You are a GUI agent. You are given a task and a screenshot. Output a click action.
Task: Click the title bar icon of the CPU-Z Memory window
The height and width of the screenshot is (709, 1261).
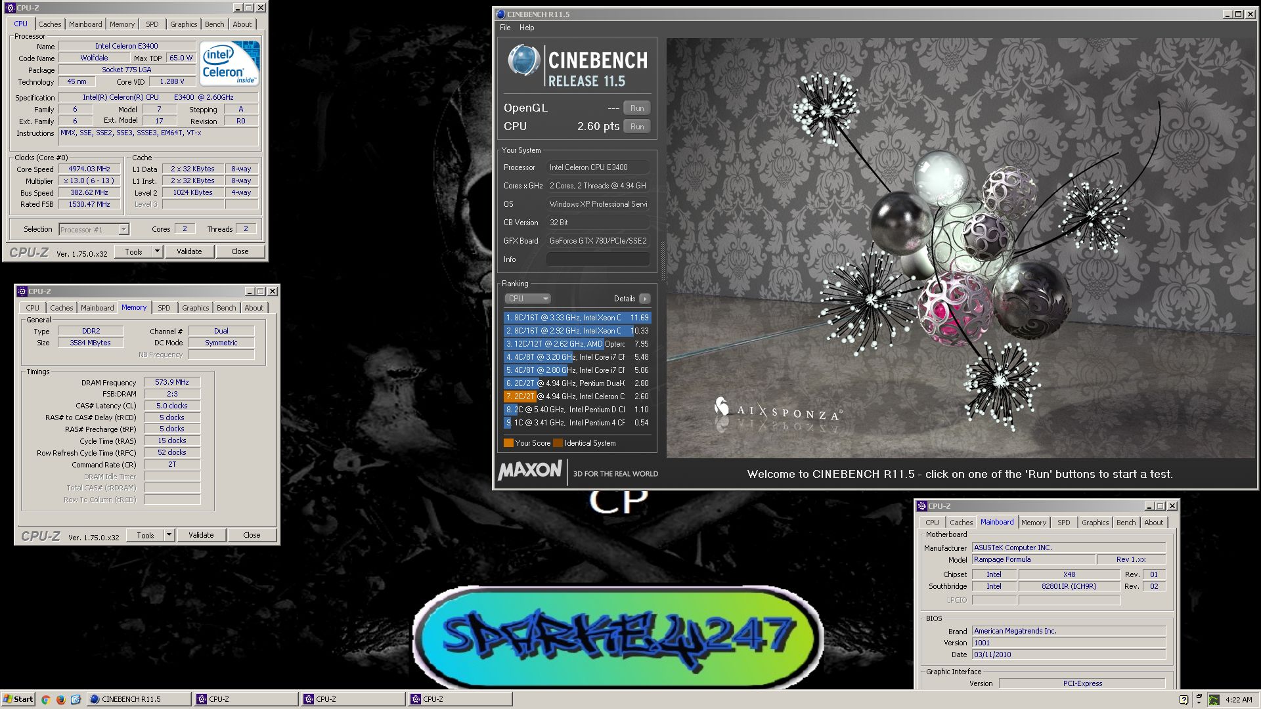pyautogui.click(x=22, y=291)
